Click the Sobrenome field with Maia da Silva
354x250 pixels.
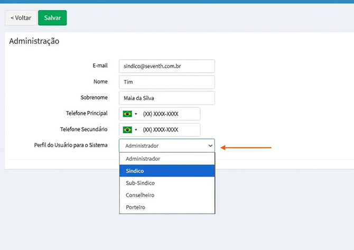tap(167, 98)
